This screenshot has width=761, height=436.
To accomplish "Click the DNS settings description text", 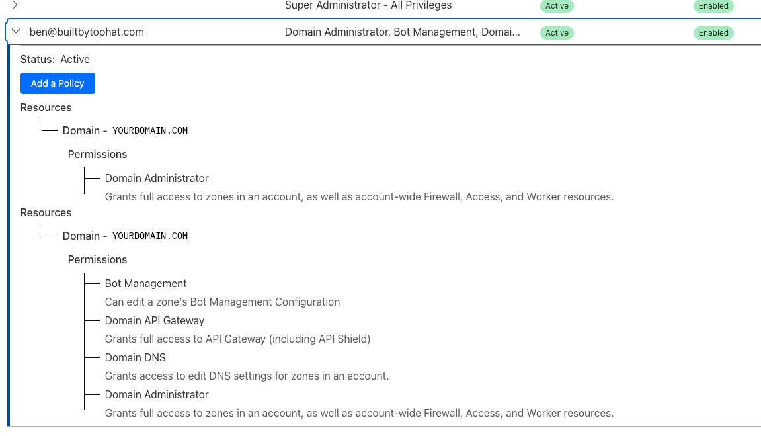I will (x=247, y=376).
